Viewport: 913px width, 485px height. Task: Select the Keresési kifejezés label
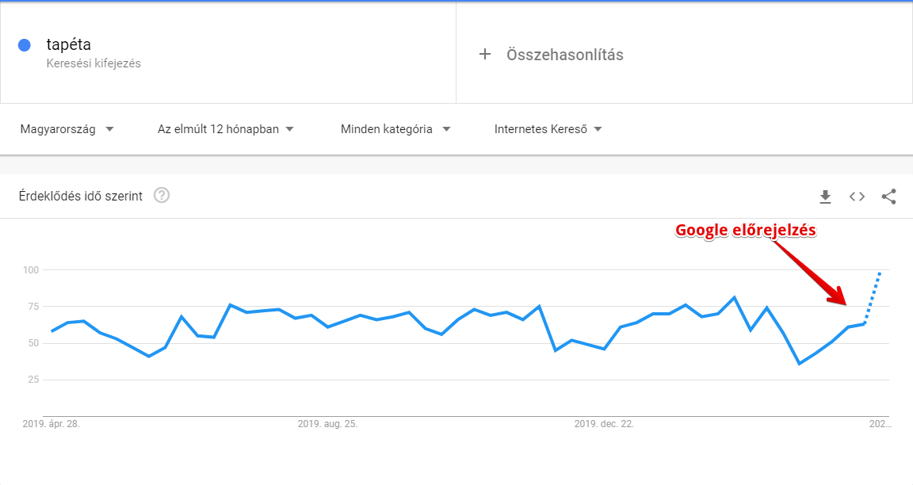(94, 63)
